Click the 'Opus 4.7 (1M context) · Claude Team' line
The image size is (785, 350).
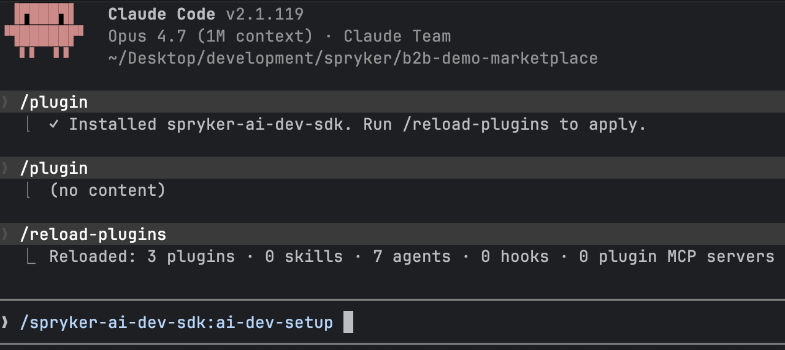[x=279, y=36]
